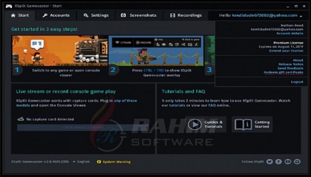Click the Settings gears icon

tap(86, 15)
